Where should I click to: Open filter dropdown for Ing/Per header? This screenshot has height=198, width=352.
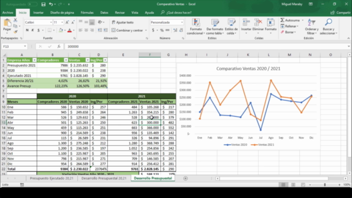(x=105, y=60)
